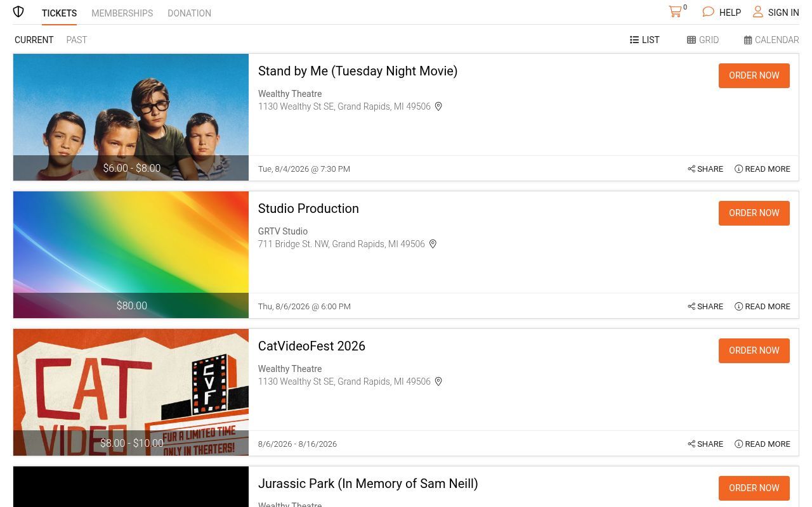This screenshot has width=812, height=507.
Task: Click READ MORE label for Studio Production
Action: coord(768,307)
